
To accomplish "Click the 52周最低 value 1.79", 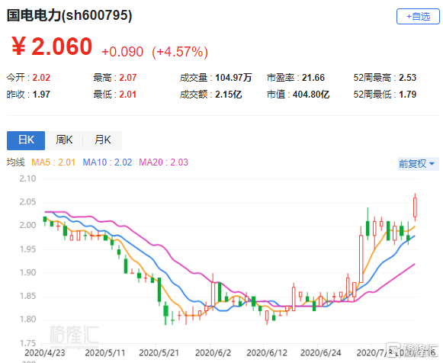I will click(407, 95).
